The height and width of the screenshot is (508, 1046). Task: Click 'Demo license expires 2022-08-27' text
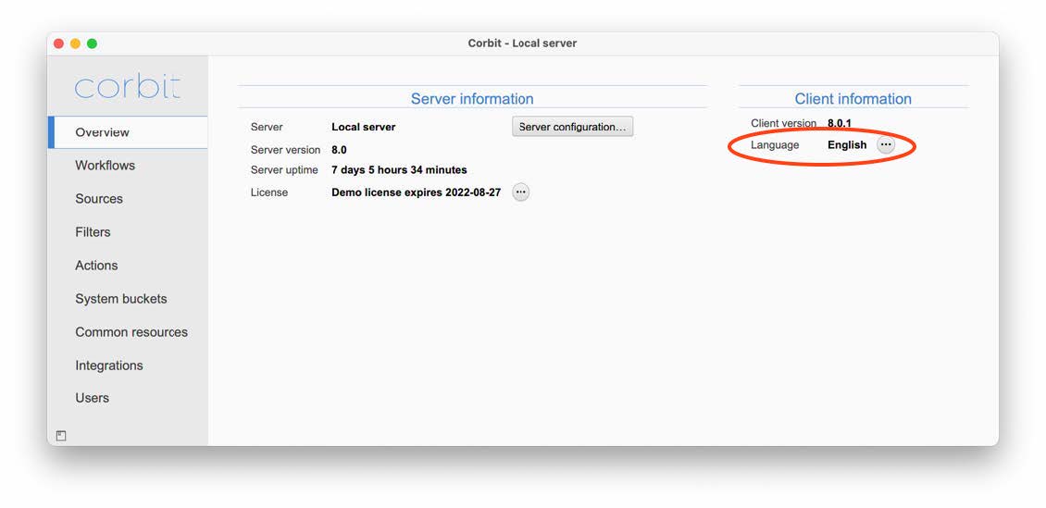[x=417, y=192]
